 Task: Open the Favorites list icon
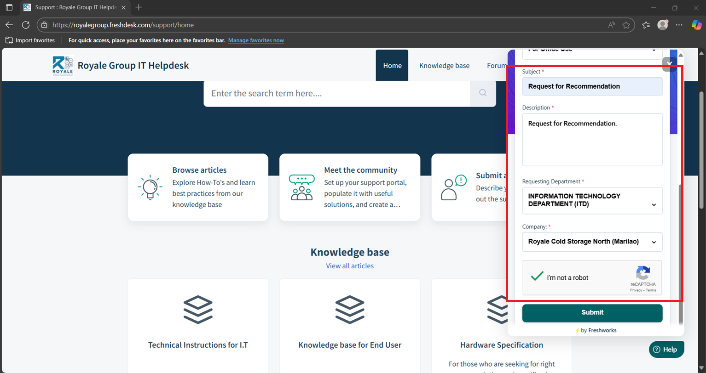[x=646, y=25]
